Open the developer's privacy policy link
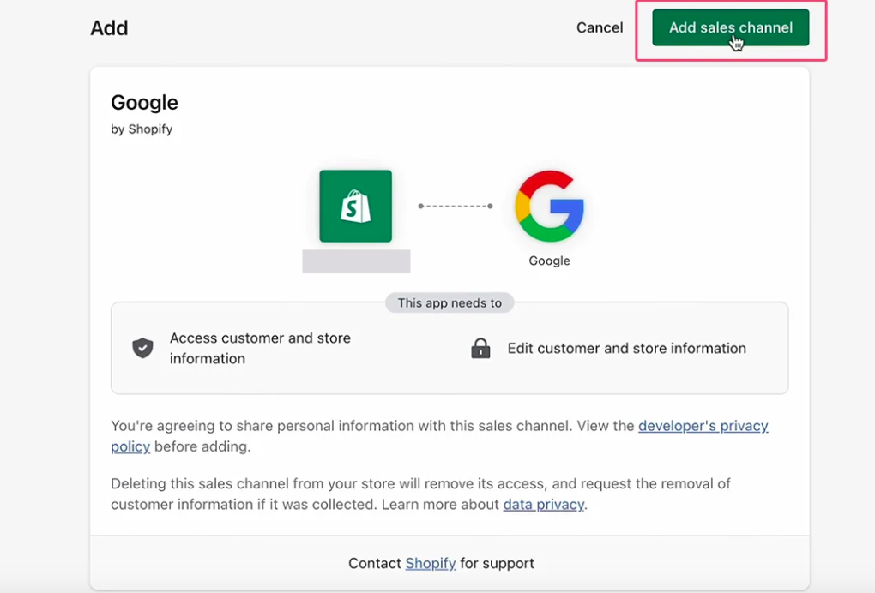Image resolution: width=875 pixels, height=593 pixels. [703, 426]
